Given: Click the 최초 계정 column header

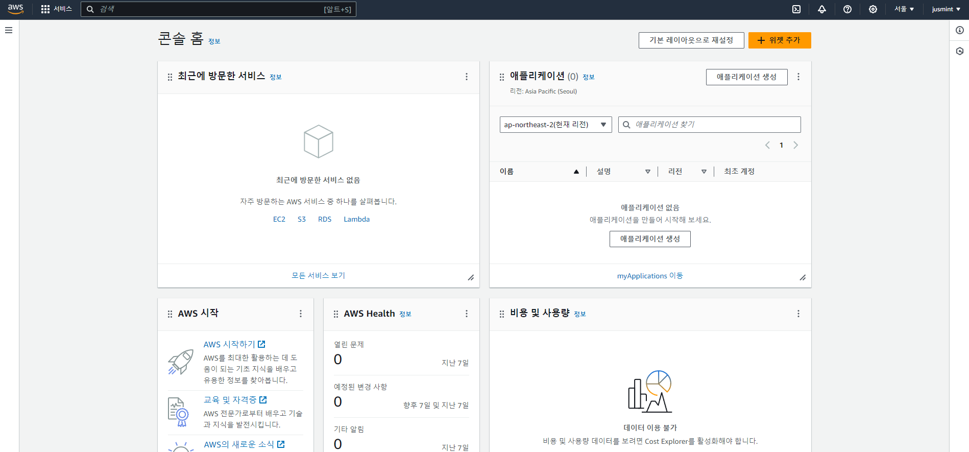Looking at the screenshot, I should [x=739, y=172].
